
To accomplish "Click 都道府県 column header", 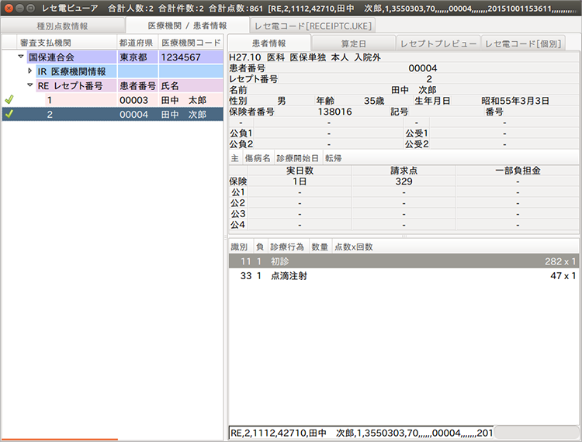I will [x=137, y=43].
